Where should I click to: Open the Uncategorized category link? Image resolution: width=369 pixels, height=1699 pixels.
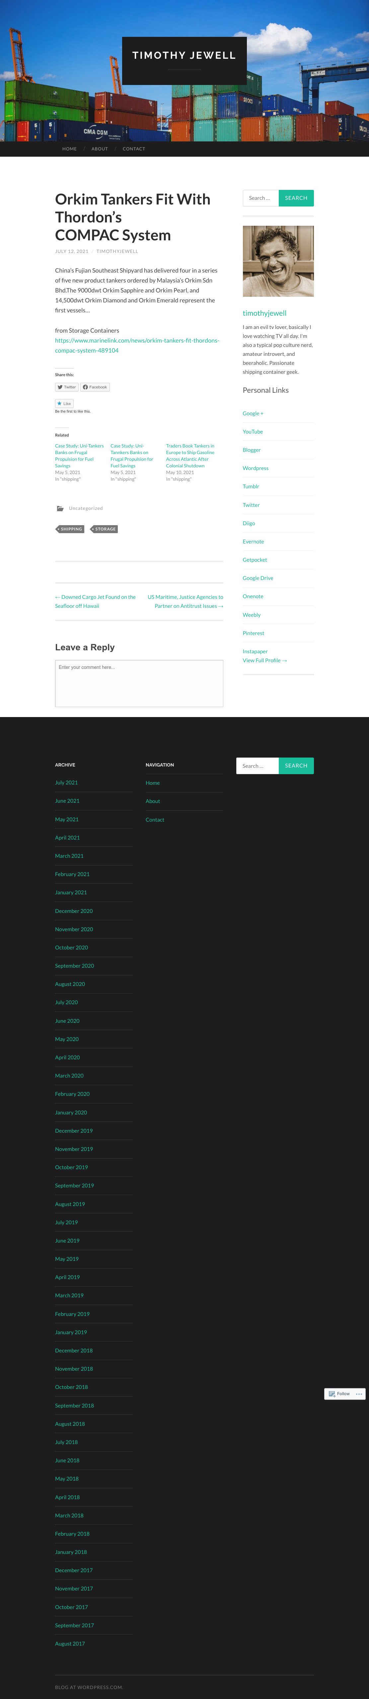tap(86, 509)
